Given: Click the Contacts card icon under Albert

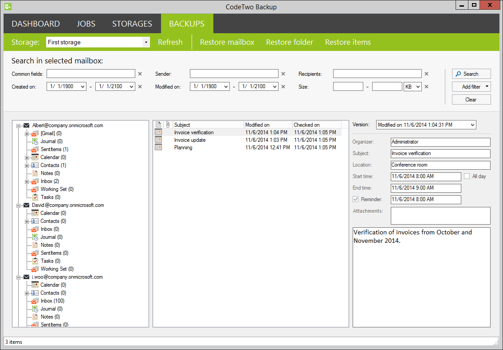Looking at the screenshot, I should [35, 165].
